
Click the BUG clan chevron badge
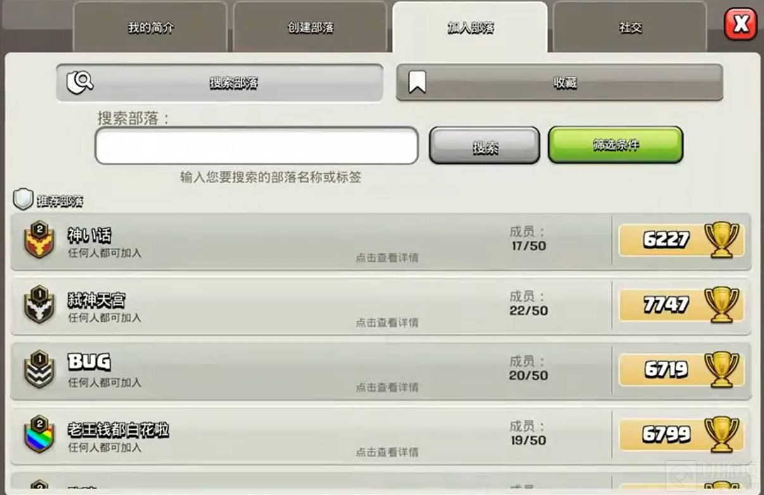(39, 369)
